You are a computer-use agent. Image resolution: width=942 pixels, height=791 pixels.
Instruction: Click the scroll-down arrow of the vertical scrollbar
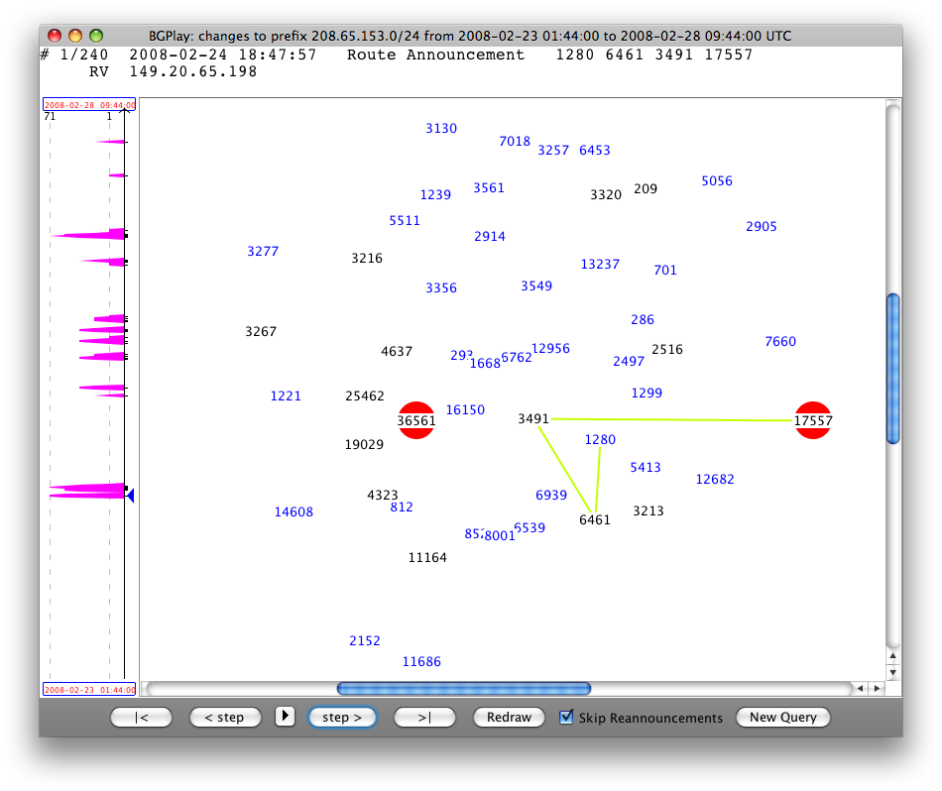[x=892, y=672]
